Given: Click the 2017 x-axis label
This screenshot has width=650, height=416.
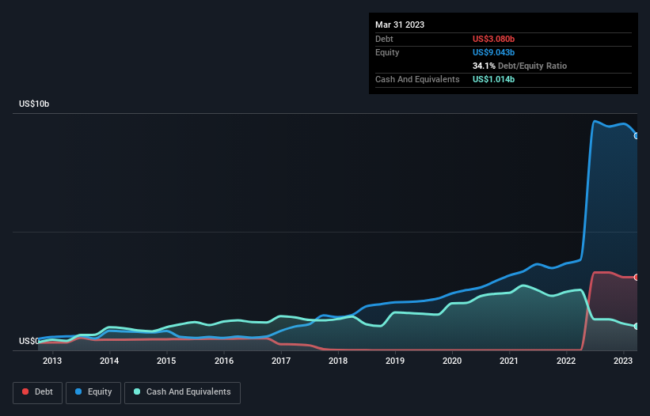Looking at the screenshot, I should 281,361.
